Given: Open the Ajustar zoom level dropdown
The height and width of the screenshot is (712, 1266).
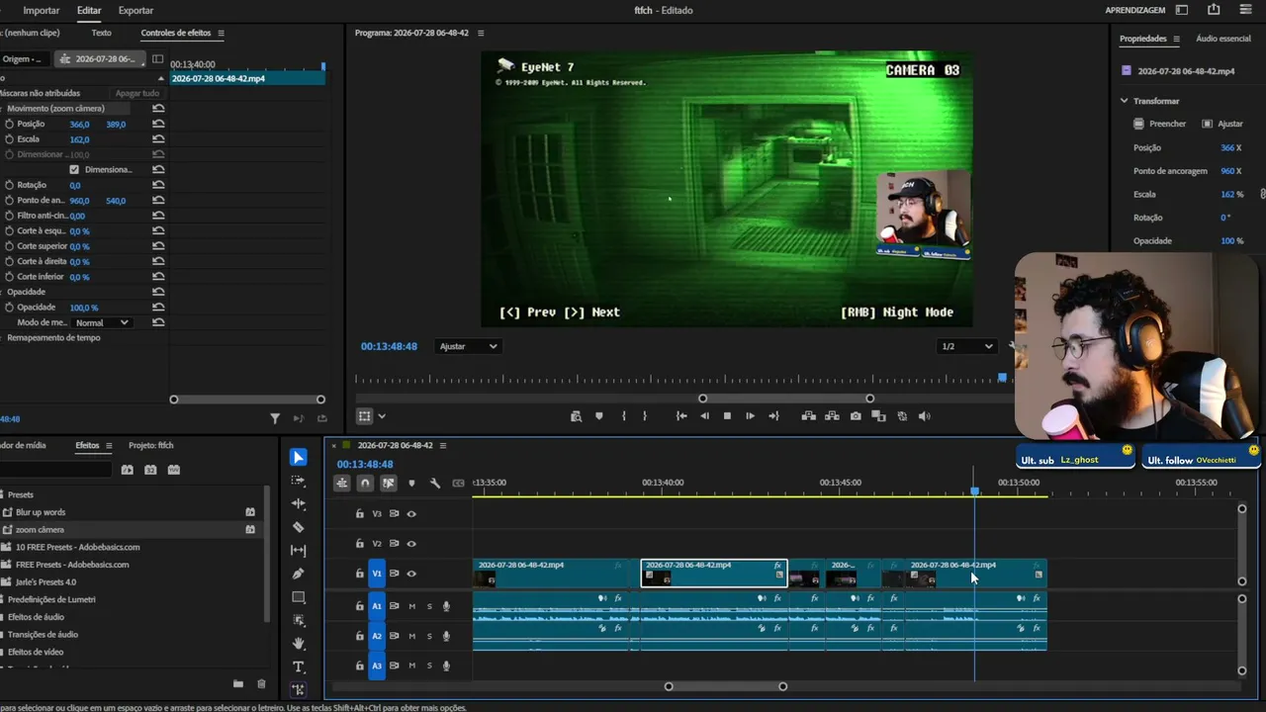Looking at the screenshot, I should tap(468, 346).
